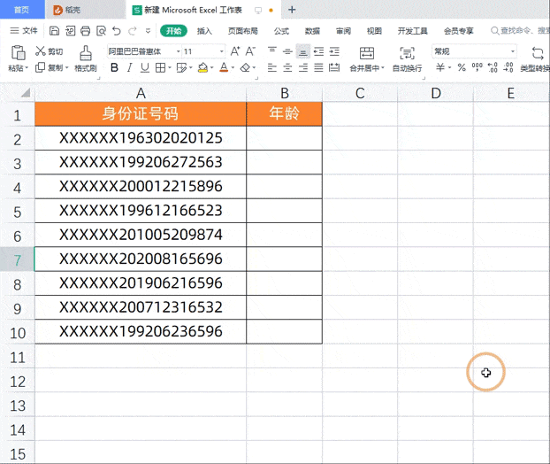Toggle Italic formatting
The image size is (550, 464).
coord(129,67)
